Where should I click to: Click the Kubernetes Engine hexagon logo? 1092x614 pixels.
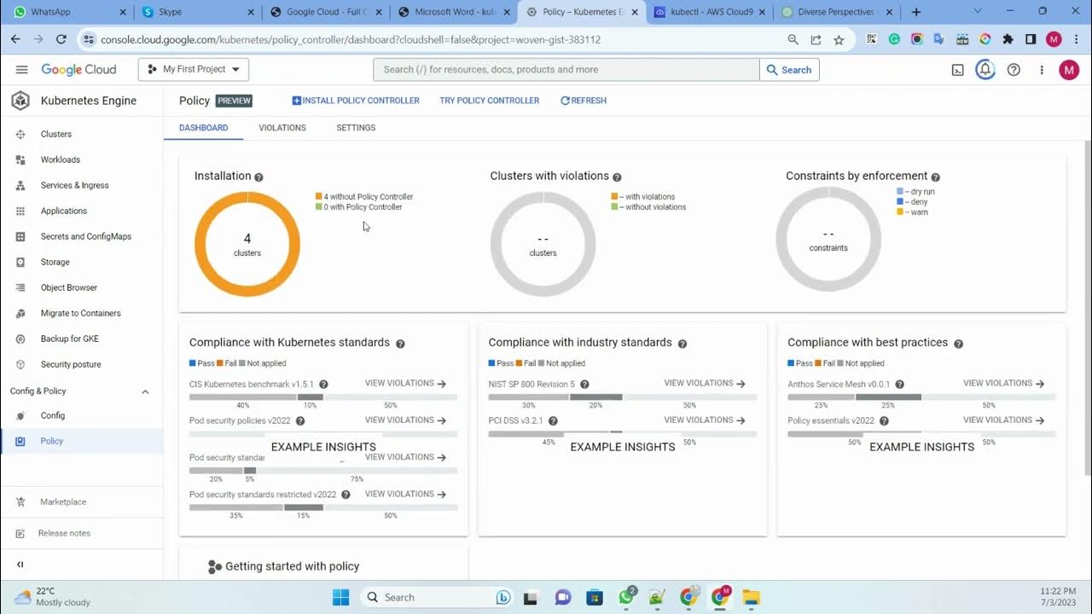pyautogui.click(x=20, y=101)
